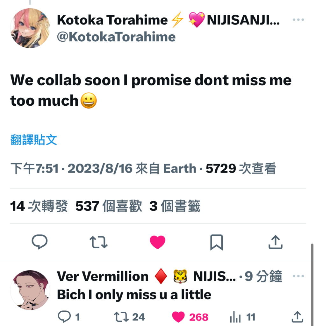
Task: Share Ver Vermillion's reply
Action: coord(298,317)
